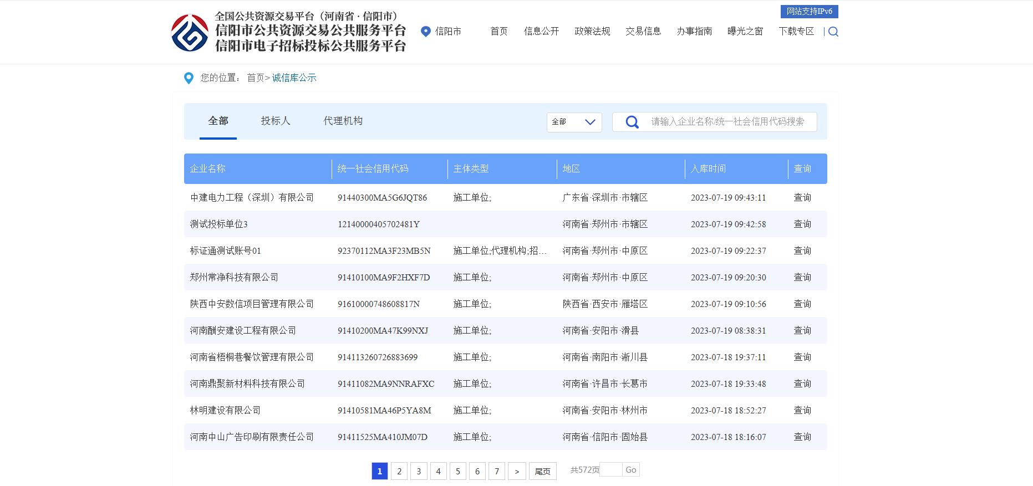
Task: Click the search magnifier icon in header
Action: pyautogui.click(x=833, y=32)
